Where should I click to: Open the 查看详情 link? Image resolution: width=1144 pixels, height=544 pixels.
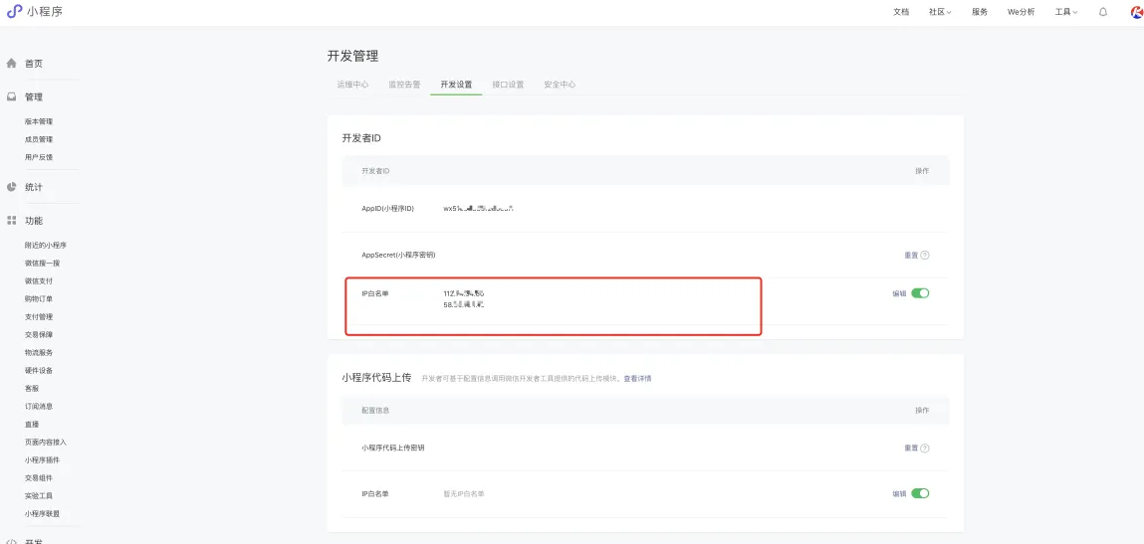pyautogui.click(x=637, y=379)
